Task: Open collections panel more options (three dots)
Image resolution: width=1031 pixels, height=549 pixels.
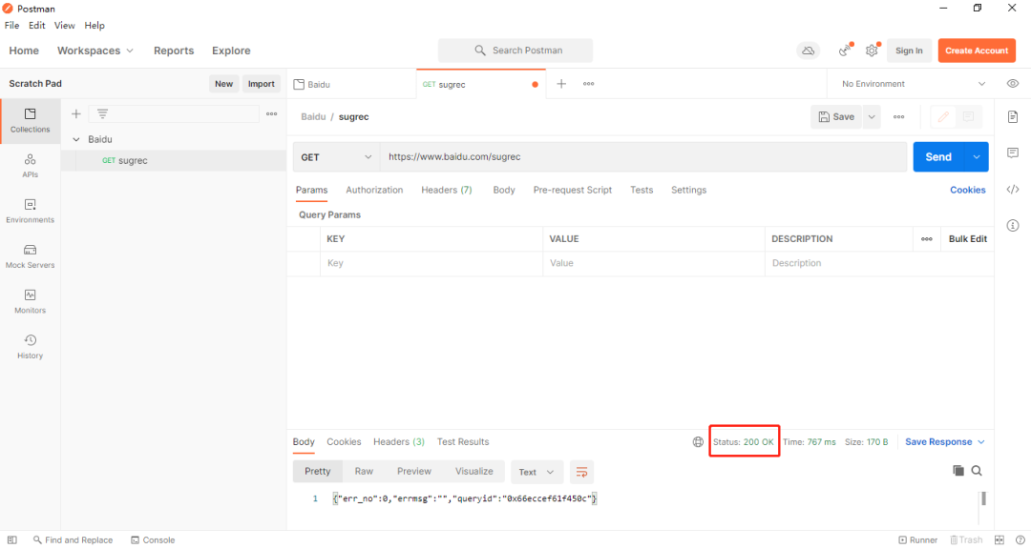Action: (x=271, y=113)
